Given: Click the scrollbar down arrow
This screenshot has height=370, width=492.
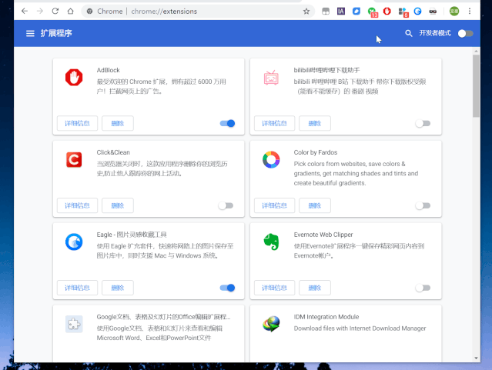Looking at the screenshot, I should pos(476,358).
